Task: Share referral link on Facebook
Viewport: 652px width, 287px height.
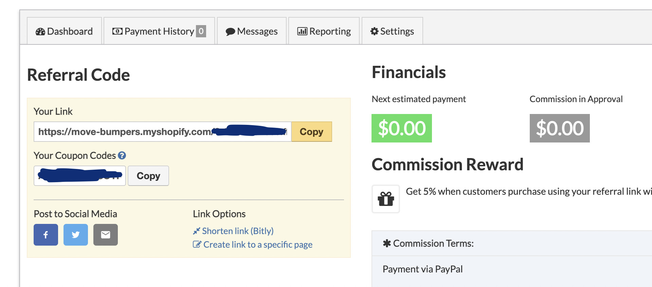Action: (46, 234)
